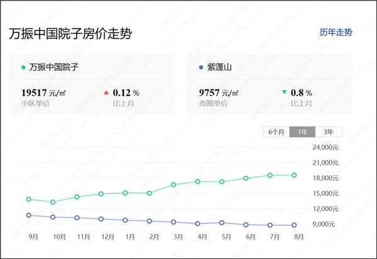
Task: Click green data point for 12月
Action: pos(101,194)
